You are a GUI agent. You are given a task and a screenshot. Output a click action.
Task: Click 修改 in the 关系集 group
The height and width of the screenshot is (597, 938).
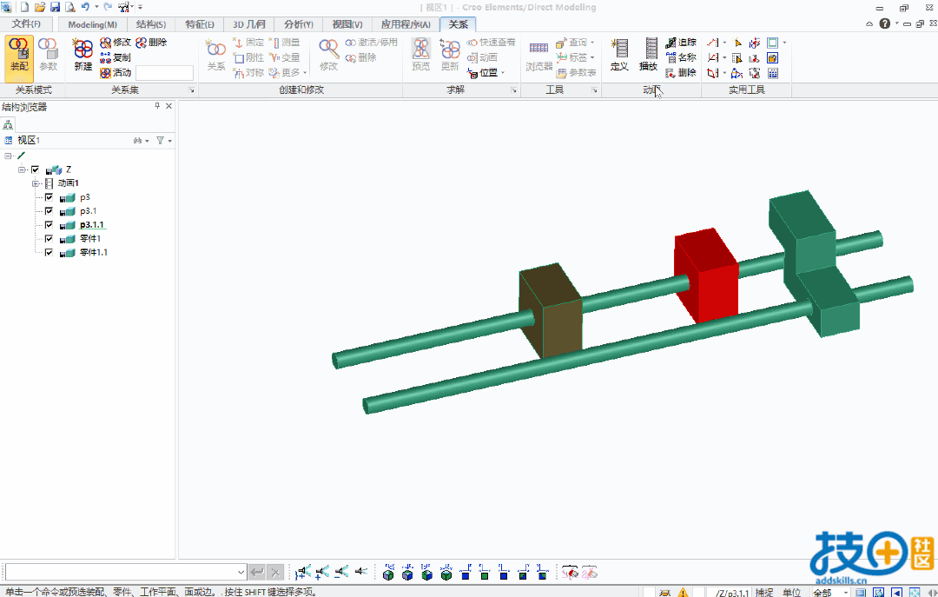pyautogui.click(x=116, y=42)
